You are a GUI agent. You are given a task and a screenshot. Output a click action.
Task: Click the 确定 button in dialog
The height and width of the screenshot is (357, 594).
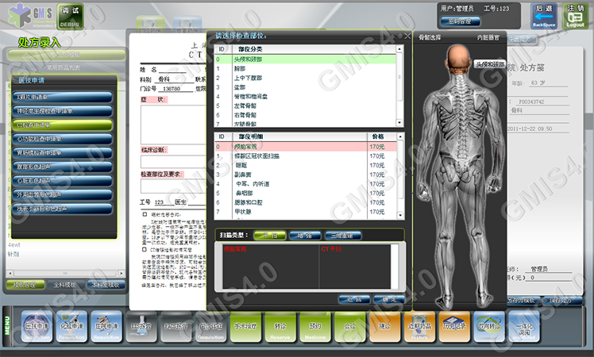point(389,299)
